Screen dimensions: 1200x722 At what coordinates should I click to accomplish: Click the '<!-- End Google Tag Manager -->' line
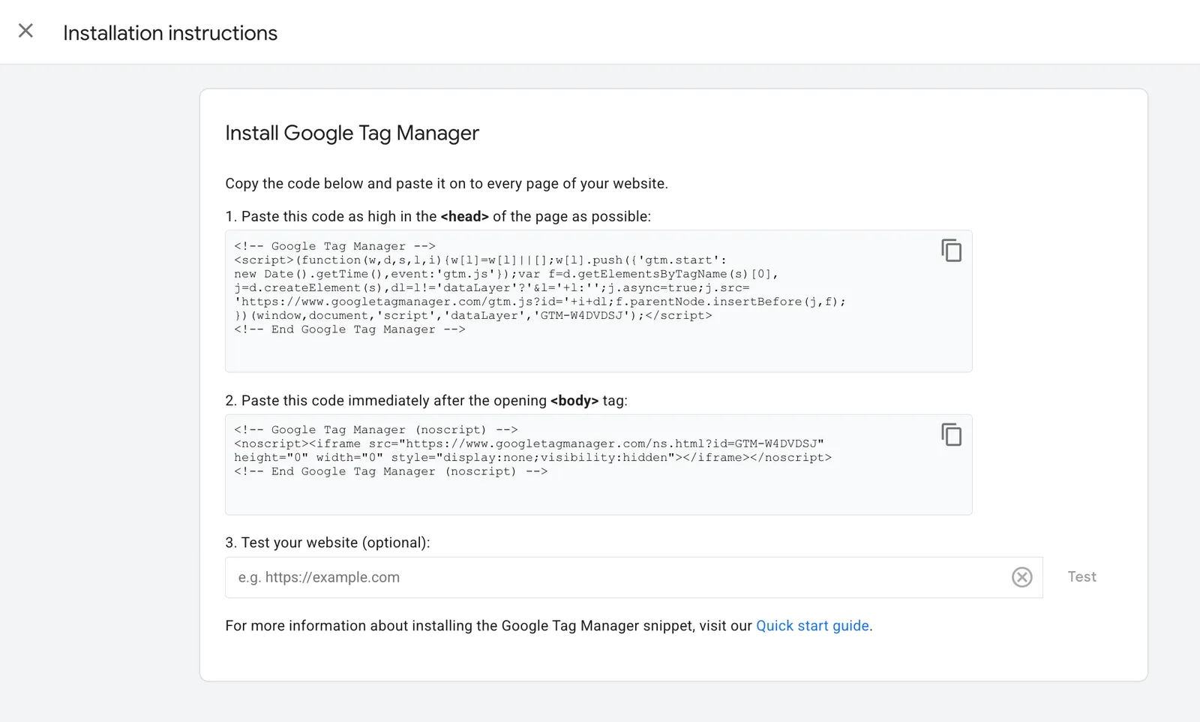point(349,329)
